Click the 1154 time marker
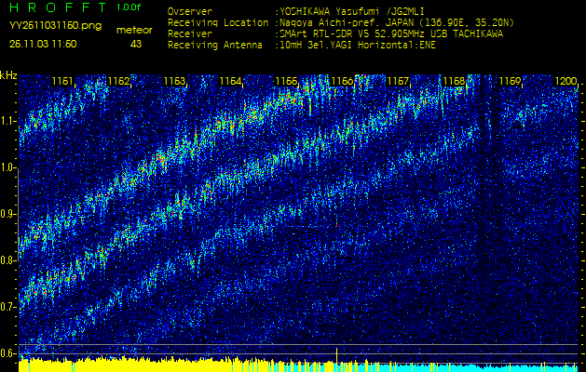586x372 pixels. tap(231, 81)
